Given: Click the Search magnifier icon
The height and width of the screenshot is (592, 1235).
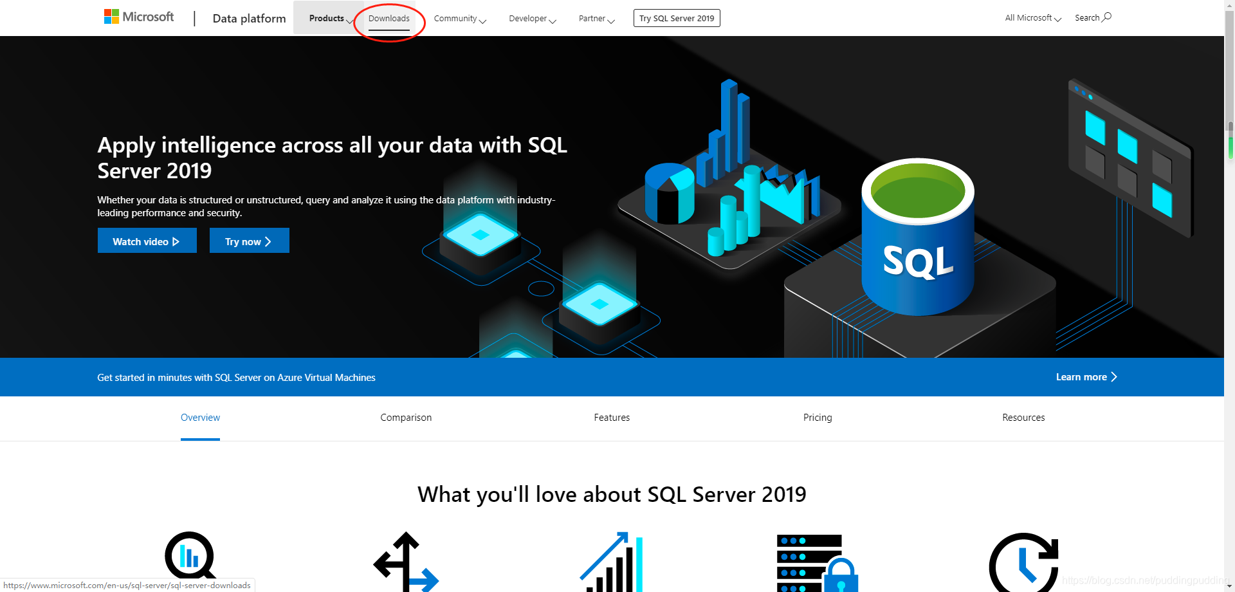Looking at the screenshot, I should pyautogui.click(x=1107, y=17).
